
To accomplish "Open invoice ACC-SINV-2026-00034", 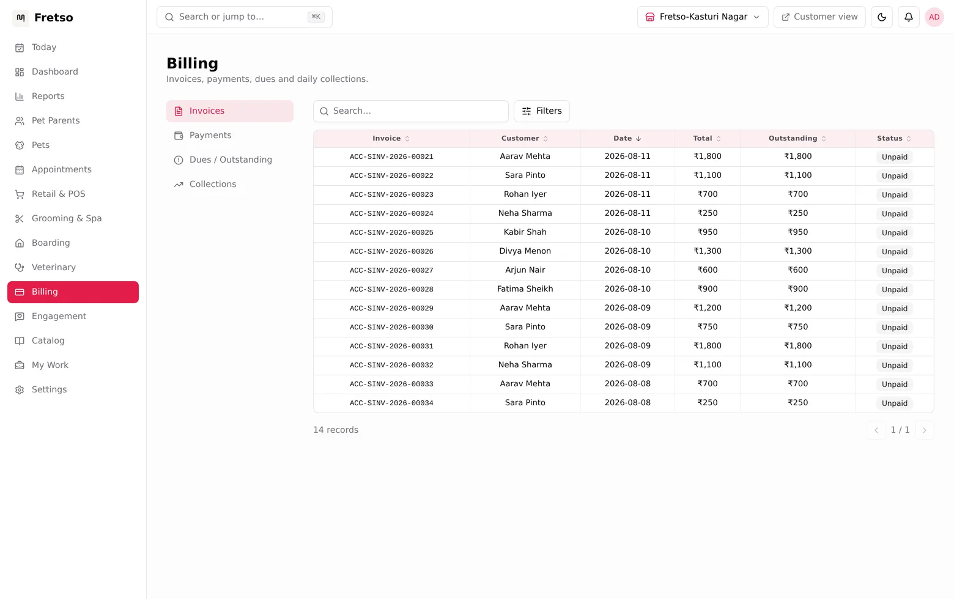I will (391, 403).
